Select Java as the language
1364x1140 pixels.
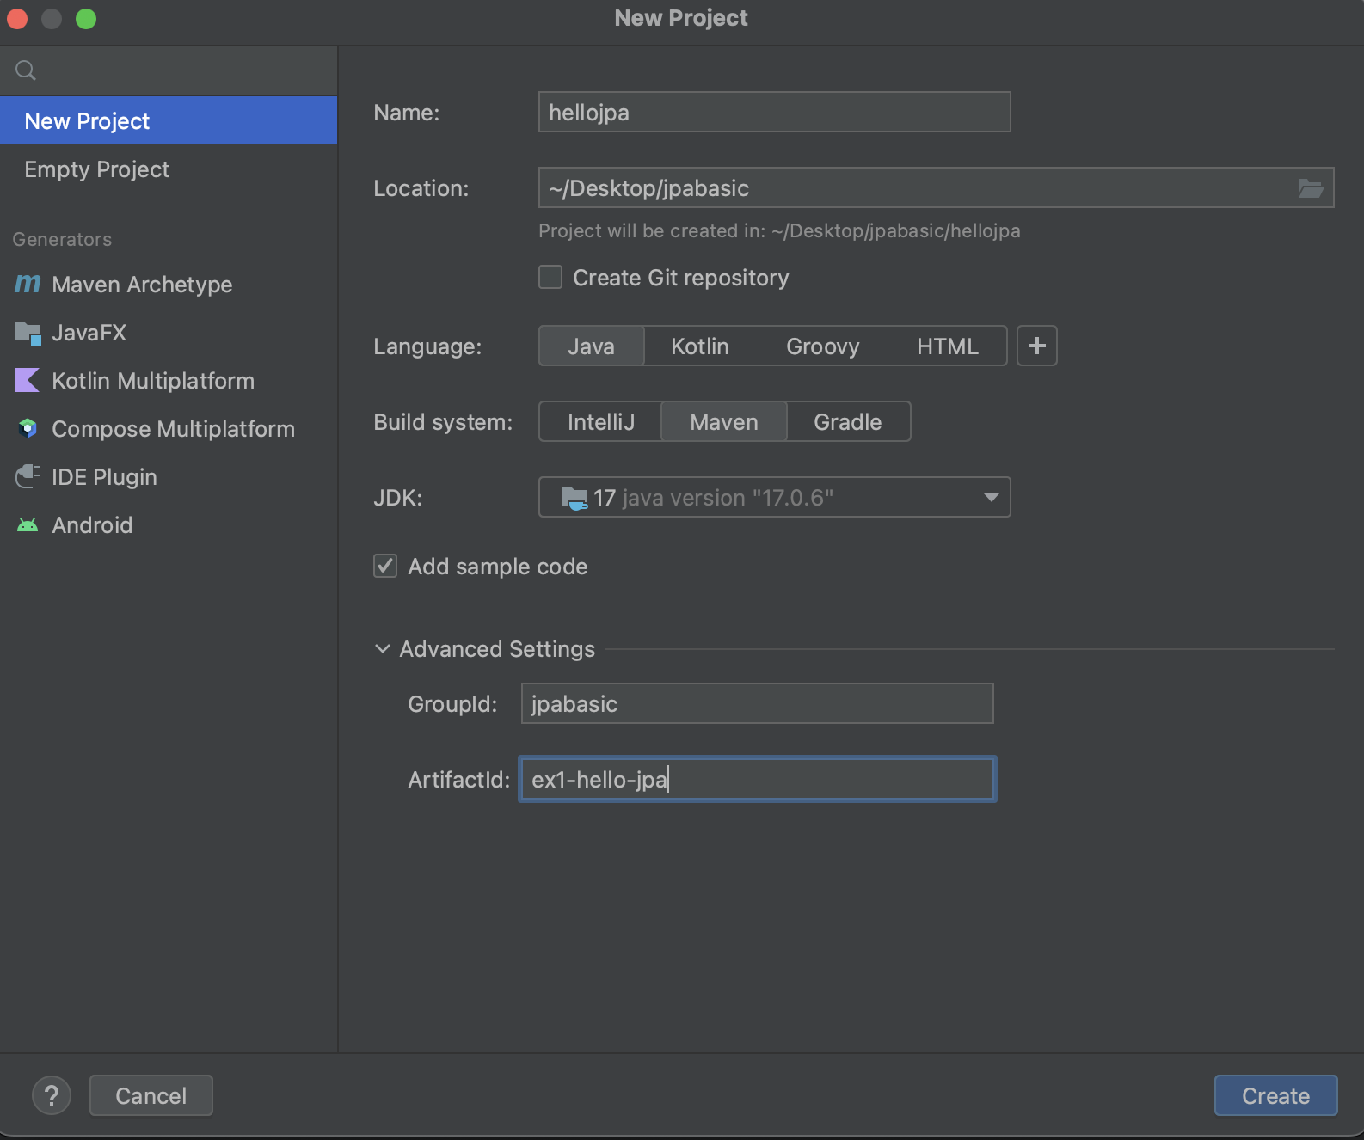click(592, 346)
